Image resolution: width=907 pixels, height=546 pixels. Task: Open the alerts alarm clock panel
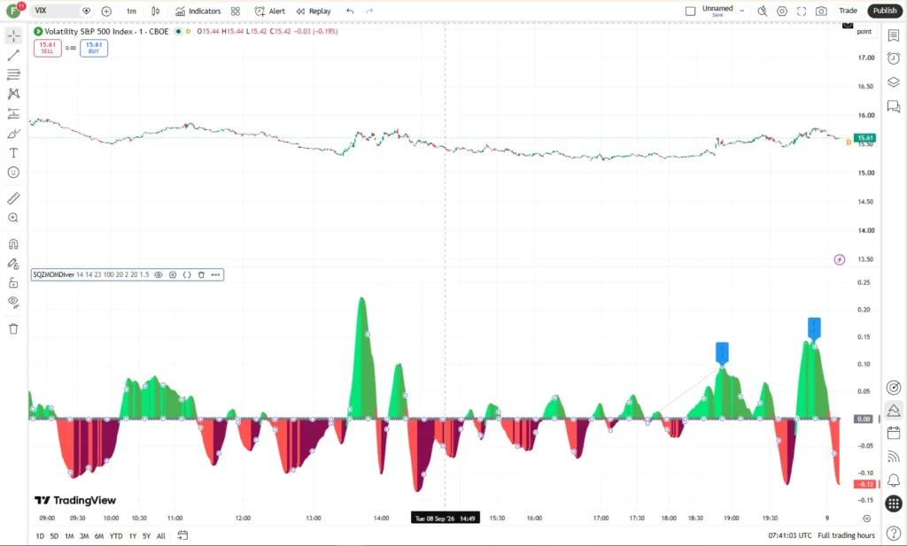coord(894,58)
